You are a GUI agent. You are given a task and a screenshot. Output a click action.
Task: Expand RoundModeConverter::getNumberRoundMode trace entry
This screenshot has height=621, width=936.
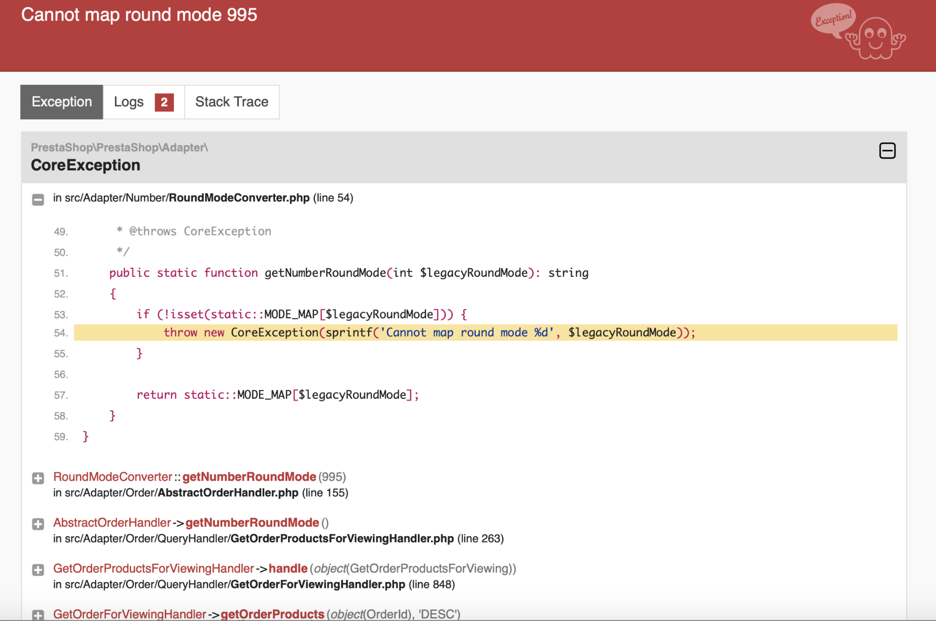(38, 478)
